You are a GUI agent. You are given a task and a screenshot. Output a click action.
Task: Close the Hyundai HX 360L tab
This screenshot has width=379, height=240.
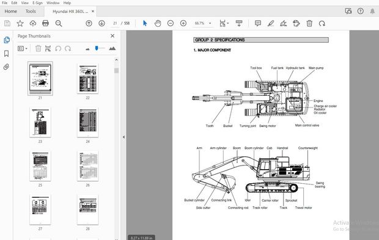pyautogui.click(x=93, y=11)
